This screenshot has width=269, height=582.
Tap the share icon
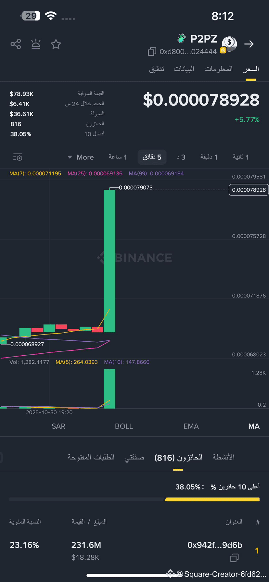[16, 44]
